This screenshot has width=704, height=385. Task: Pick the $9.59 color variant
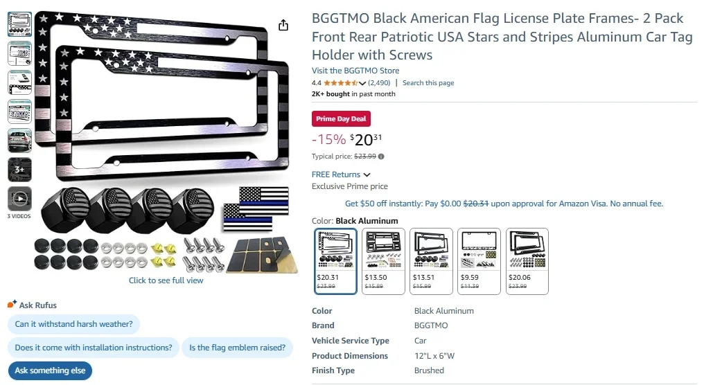(479, 261)
